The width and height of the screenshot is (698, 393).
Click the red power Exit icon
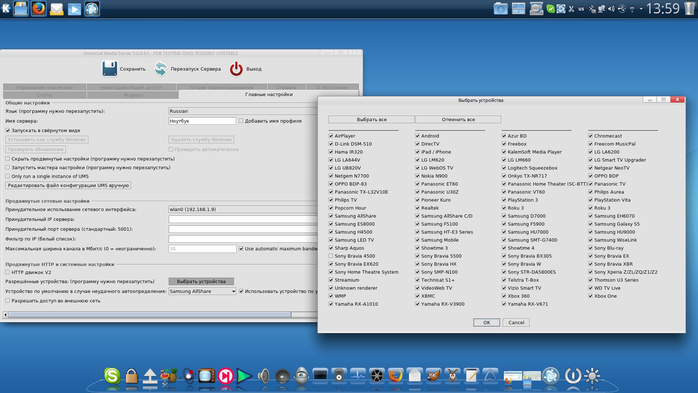click(236, 69)
